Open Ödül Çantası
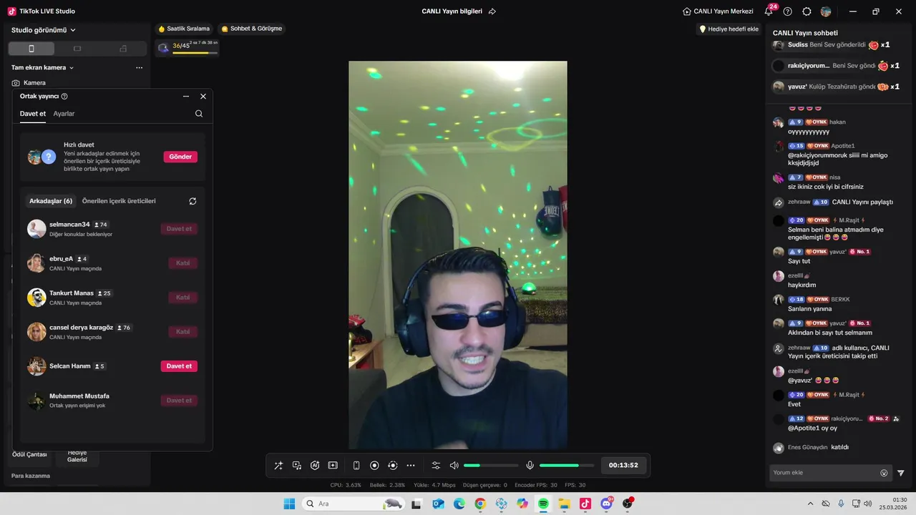The height and width of the screenshot is (515, 916). pyautogui.click(x=29, y=454)
